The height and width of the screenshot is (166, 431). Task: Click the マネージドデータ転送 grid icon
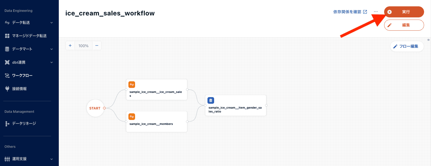click(x=7, y=36)
